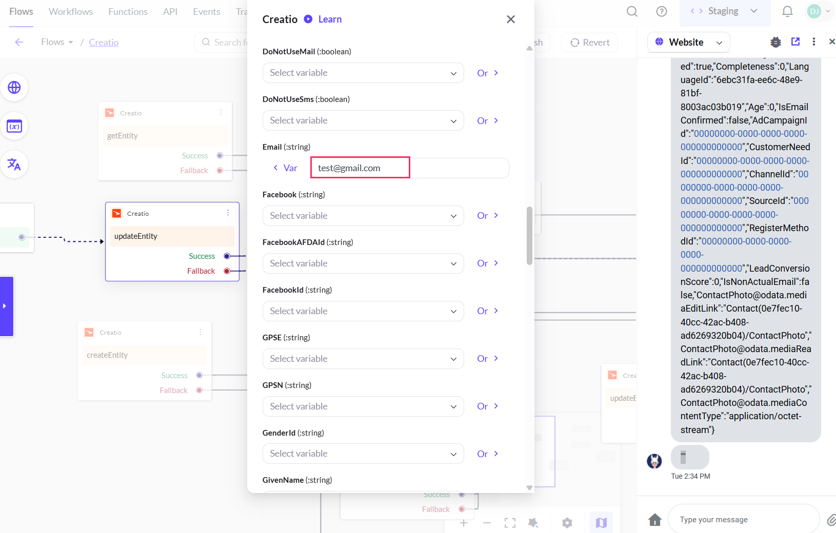Open the variables (x) panel icon
This screenshot has width=836, height=533.
pos(14,126)
